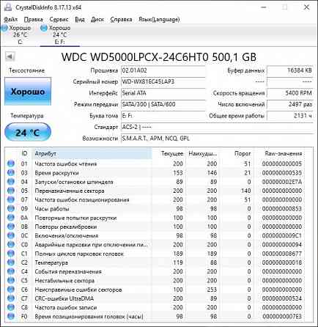Click the transfer mode field SATA/300 | SATA/600

point(163,104)
